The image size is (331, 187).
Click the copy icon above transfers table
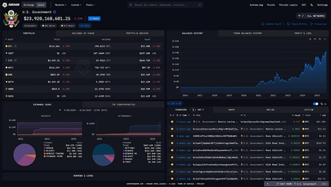(x=322, y=104)
